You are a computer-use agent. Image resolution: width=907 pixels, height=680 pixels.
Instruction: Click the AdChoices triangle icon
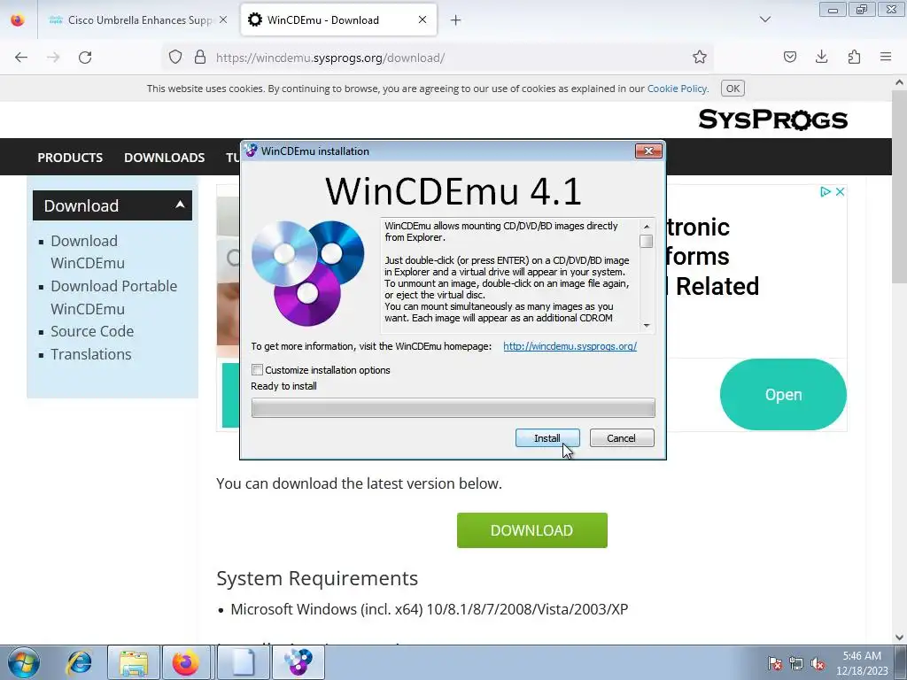[x=826, y=191]
